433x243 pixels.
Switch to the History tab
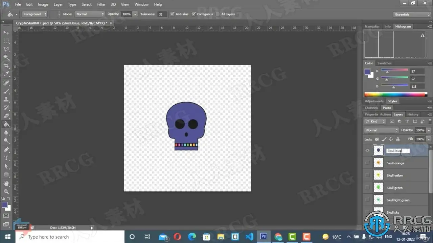coord(413,114)
